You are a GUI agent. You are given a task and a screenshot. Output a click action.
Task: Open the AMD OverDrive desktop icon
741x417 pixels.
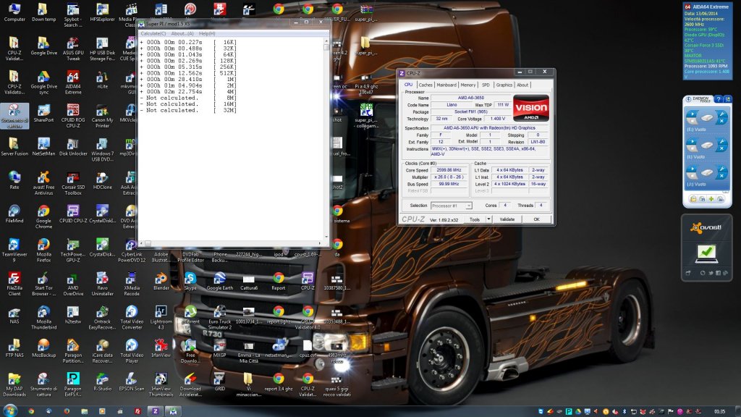(x=73, y=284)
